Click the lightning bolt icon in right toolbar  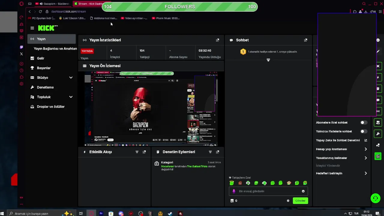(378, 77)
